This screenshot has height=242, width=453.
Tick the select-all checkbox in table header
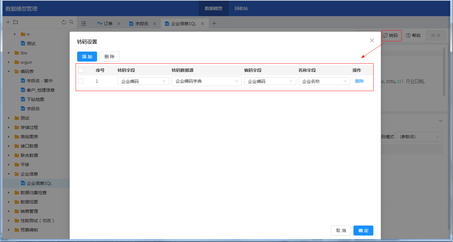(81, 70)
